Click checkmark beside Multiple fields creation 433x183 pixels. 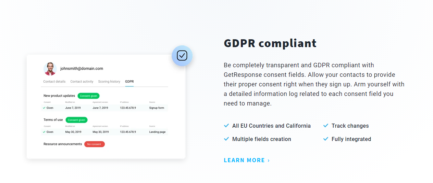pos(226,139)
